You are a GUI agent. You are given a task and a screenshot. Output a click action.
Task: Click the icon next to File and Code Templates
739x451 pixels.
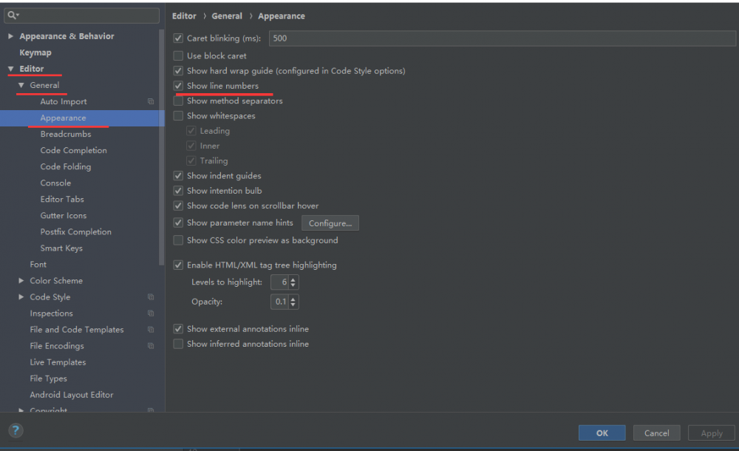pyautogui.click(x=151, y=329)
